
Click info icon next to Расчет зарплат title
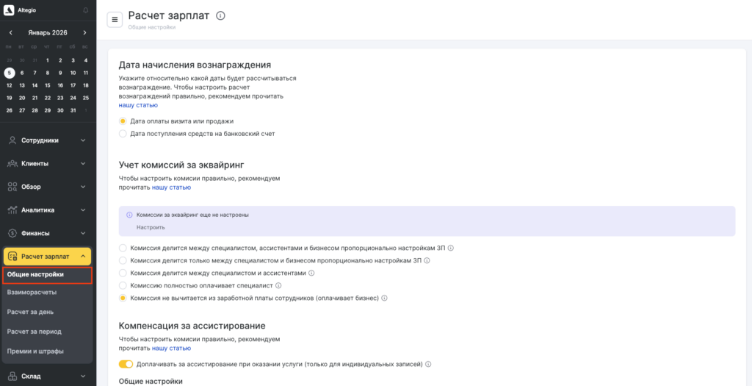(221, 15)
